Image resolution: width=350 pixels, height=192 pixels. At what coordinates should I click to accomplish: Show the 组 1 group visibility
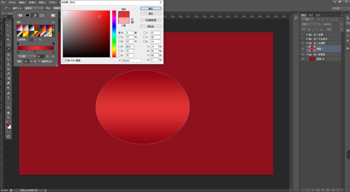coord(303,35)
